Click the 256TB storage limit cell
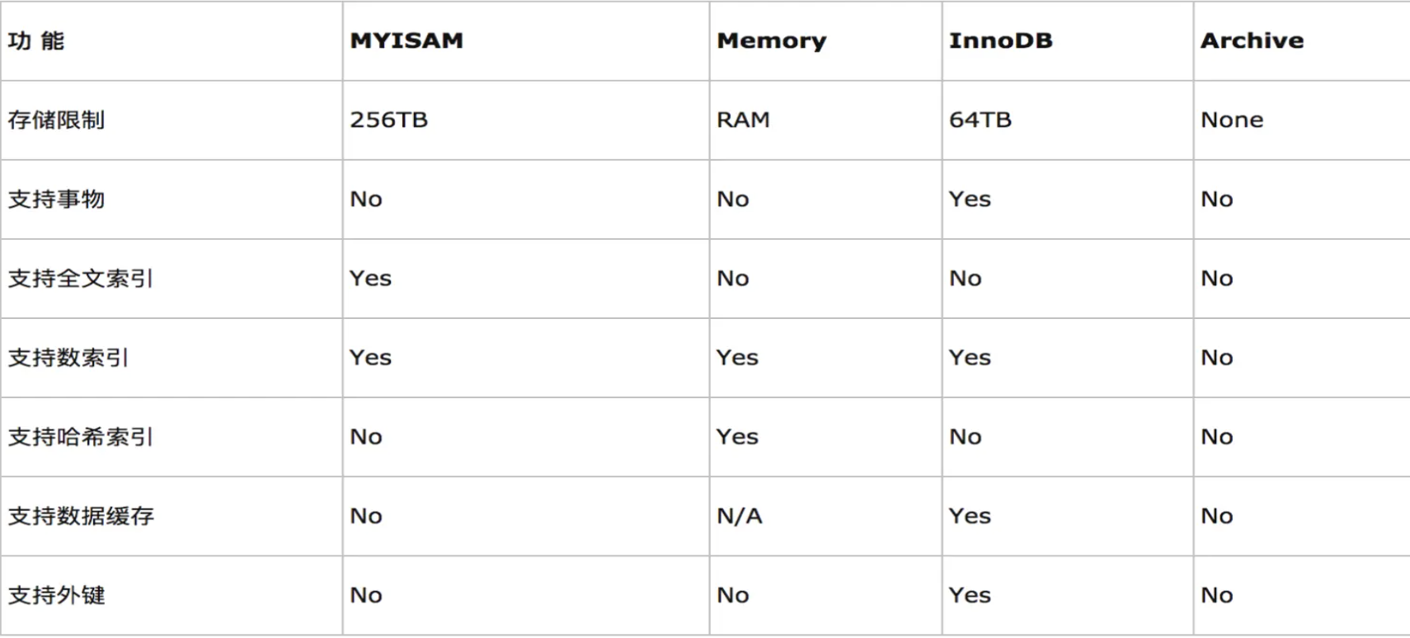The width and height of the screenshot is (1410, 638). point(388,120)
